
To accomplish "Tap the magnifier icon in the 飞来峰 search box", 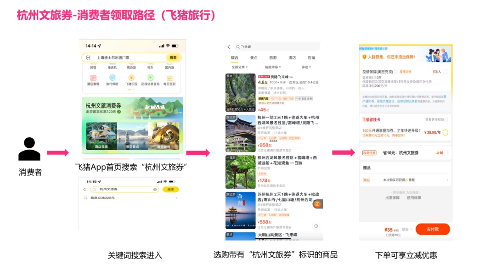I will [x=238, y=47].
